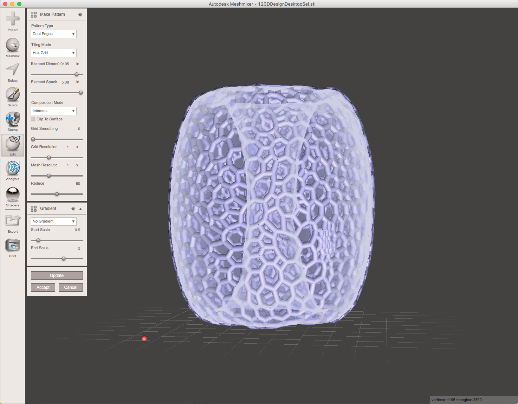
Task: Click the Make Pattern grid icon
Action: [34, 15]
